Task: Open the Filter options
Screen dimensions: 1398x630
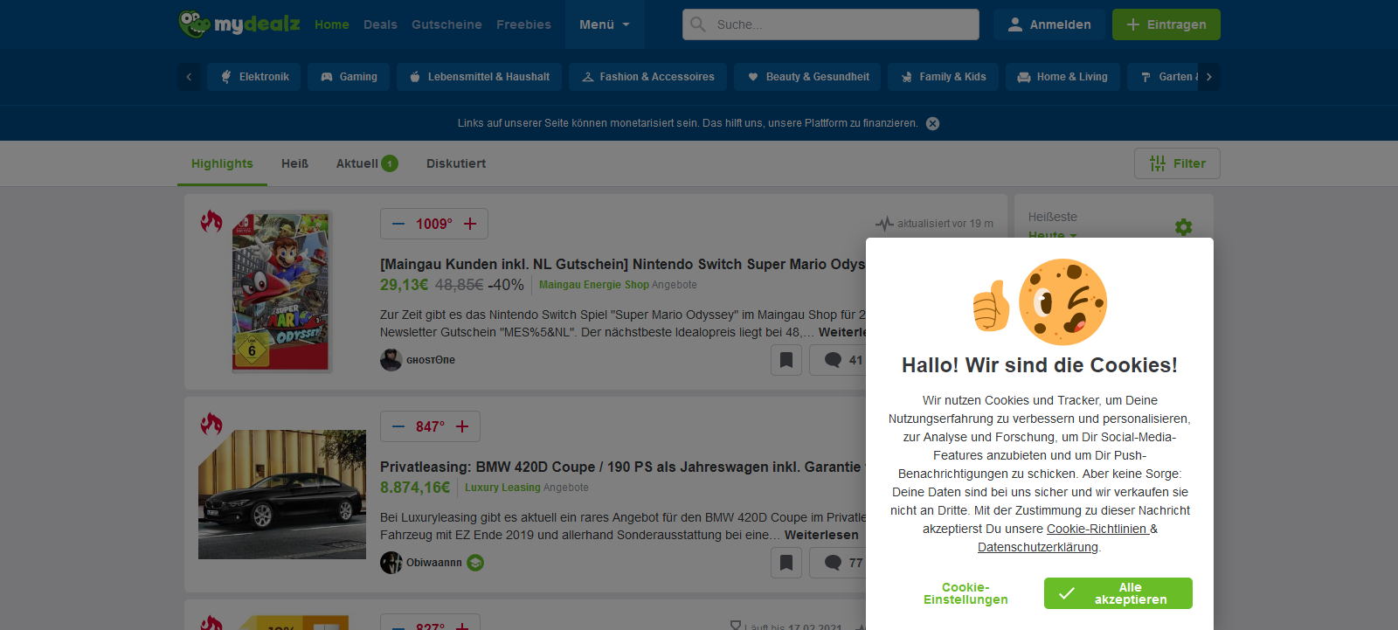Action: coord(1177,163)
